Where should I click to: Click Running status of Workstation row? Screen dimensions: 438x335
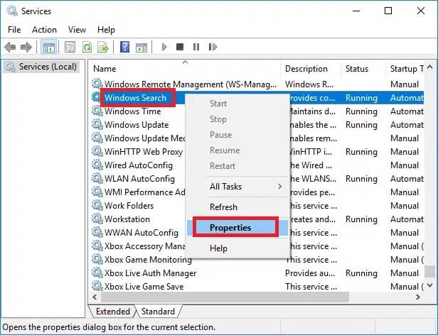[x=361, y=219]
